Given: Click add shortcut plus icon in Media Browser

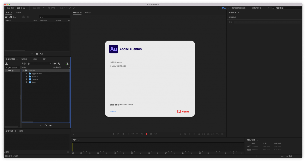Looking at the screenshot, I should (x=59, y=63).
